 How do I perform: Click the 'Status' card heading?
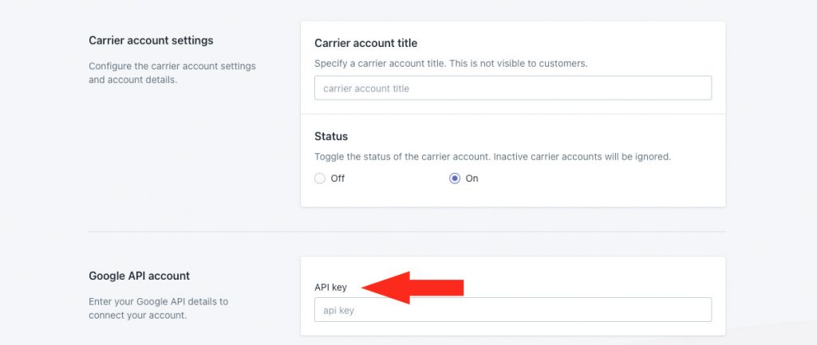[331, 136]
